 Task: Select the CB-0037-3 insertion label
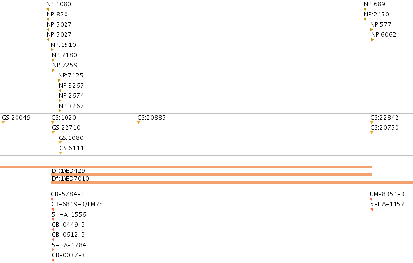(68, 255)
